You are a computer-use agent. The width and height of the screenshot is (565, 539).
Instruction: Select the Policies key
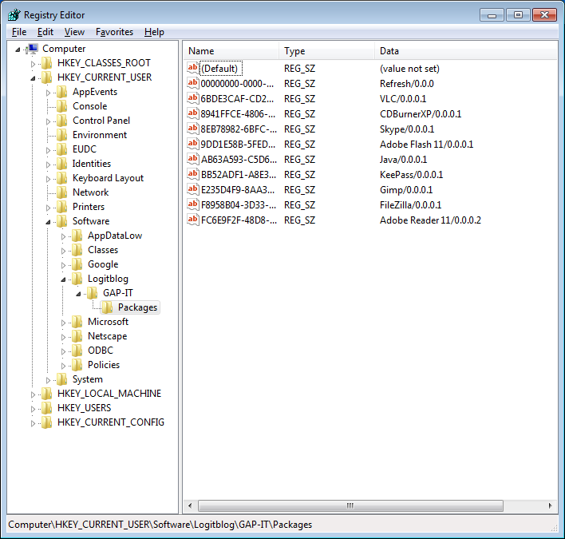coord(104,365)
